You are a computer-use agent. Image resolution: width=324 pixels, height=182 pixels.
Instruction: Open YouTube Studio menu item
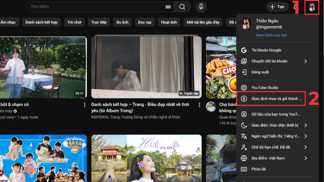[x=275, y=88]
